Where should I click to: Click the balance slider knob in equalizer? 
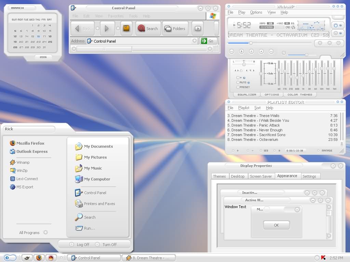coord(244,64)
